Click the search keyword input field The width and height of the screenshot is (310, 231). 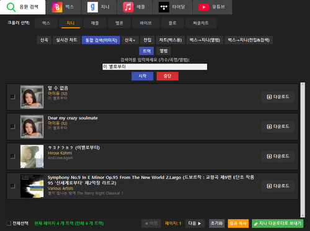tap(155, 66)
